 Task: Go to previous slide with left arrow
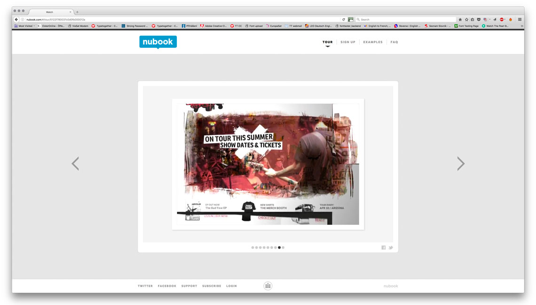pyautogui.click(x=75, y=164)
